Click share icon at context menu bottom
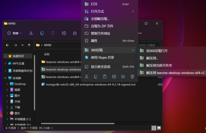 [x=123, y=76]
